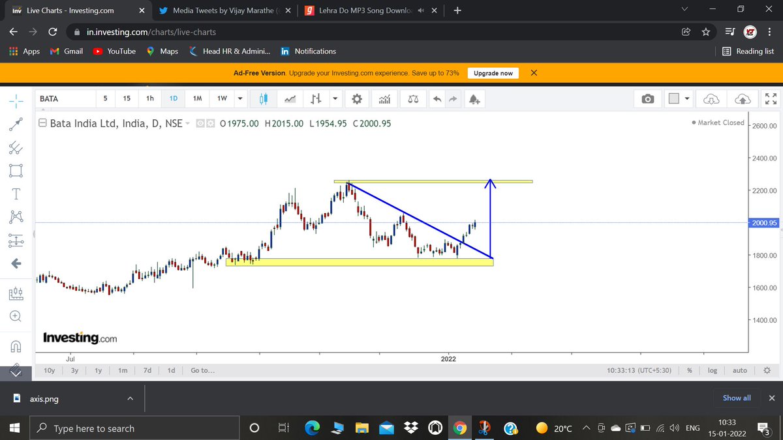Open the compare symbols scales icon
Image resolution: width=783 pixels, height=440 pixels.
coord(414,98)
